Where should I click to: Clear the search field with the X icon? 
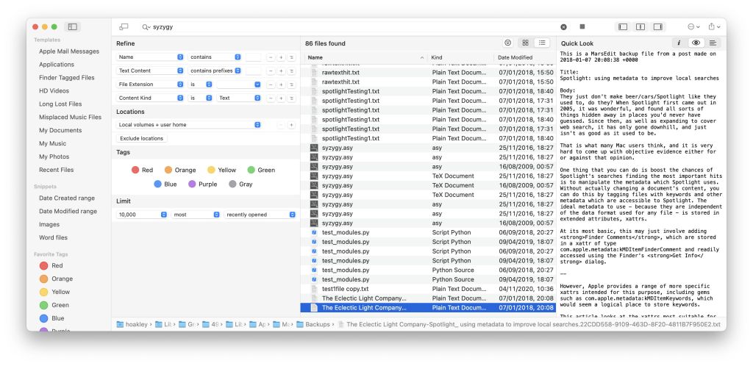pos(564,26)
